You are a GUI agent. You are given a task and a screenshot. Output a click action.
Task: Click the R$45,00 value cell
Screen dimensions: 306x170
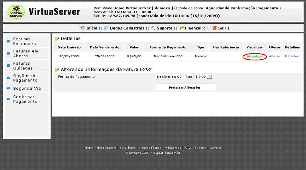(134, 56)
